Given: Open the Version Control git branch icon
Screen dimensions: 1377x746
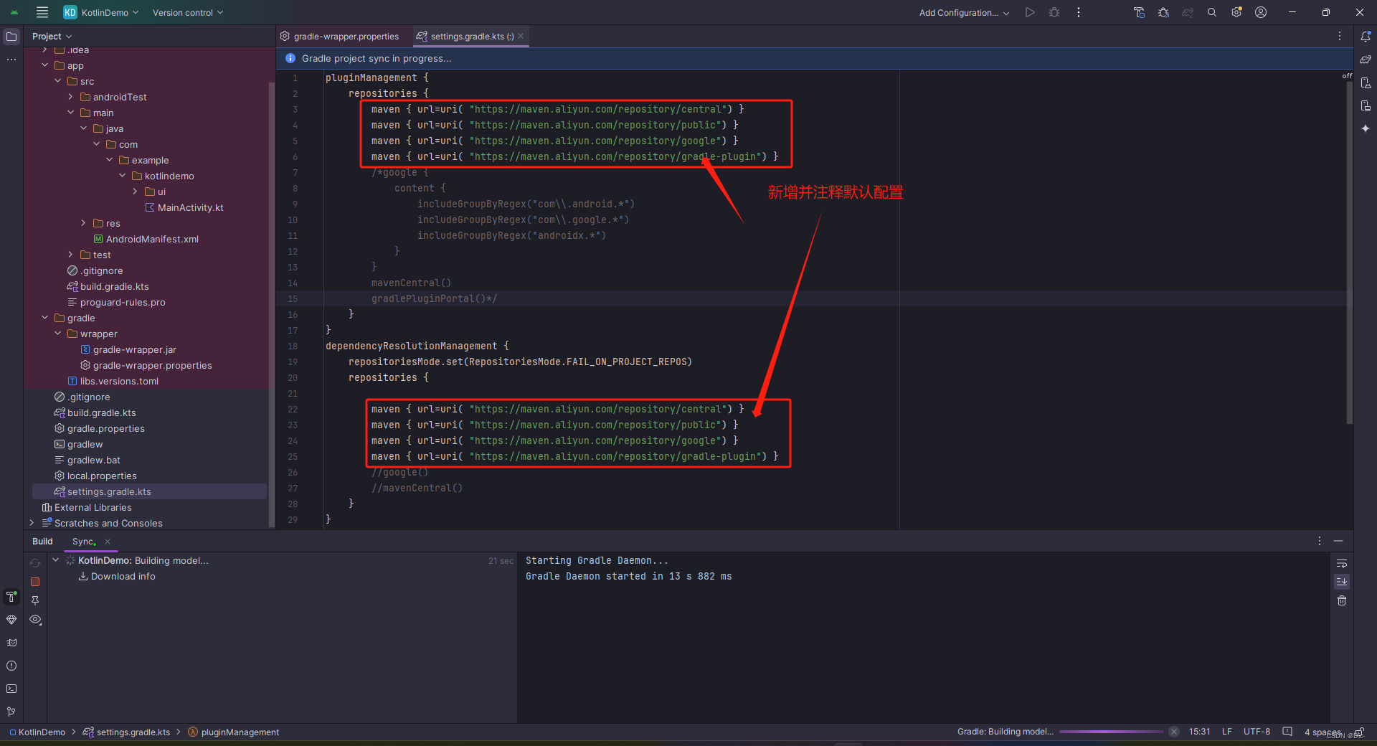Looking at the screenshot, I should 11,712.
